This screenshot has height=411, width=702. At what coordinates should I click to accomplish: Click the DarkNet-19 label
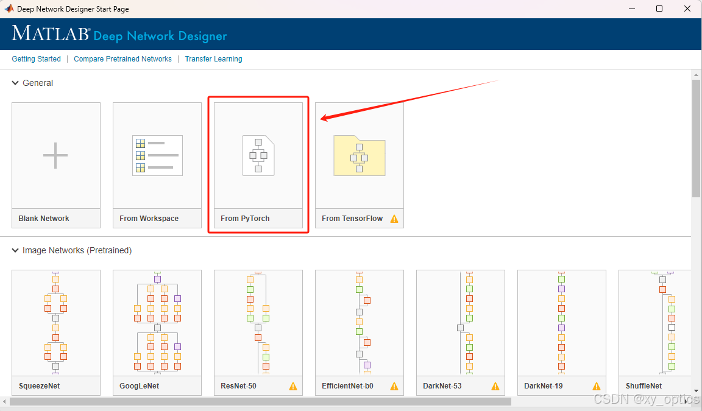(x=544, y=386)
